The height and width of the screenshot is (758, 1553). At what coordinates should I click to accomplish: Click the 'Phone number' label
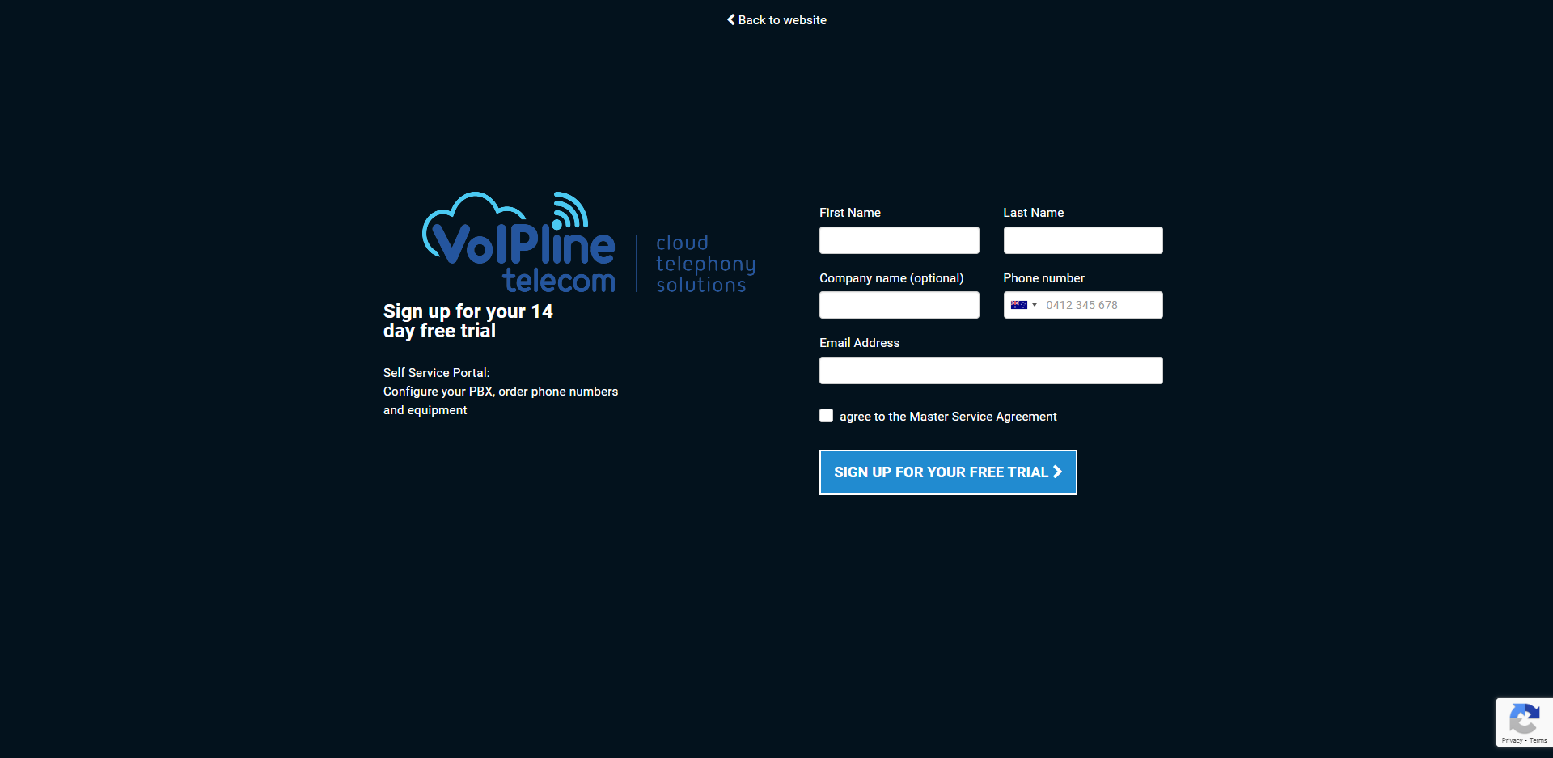(x=1044, y=278)
